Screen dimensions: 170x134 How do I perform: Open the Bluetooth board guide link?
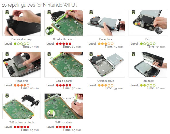[x=64, y=39]
